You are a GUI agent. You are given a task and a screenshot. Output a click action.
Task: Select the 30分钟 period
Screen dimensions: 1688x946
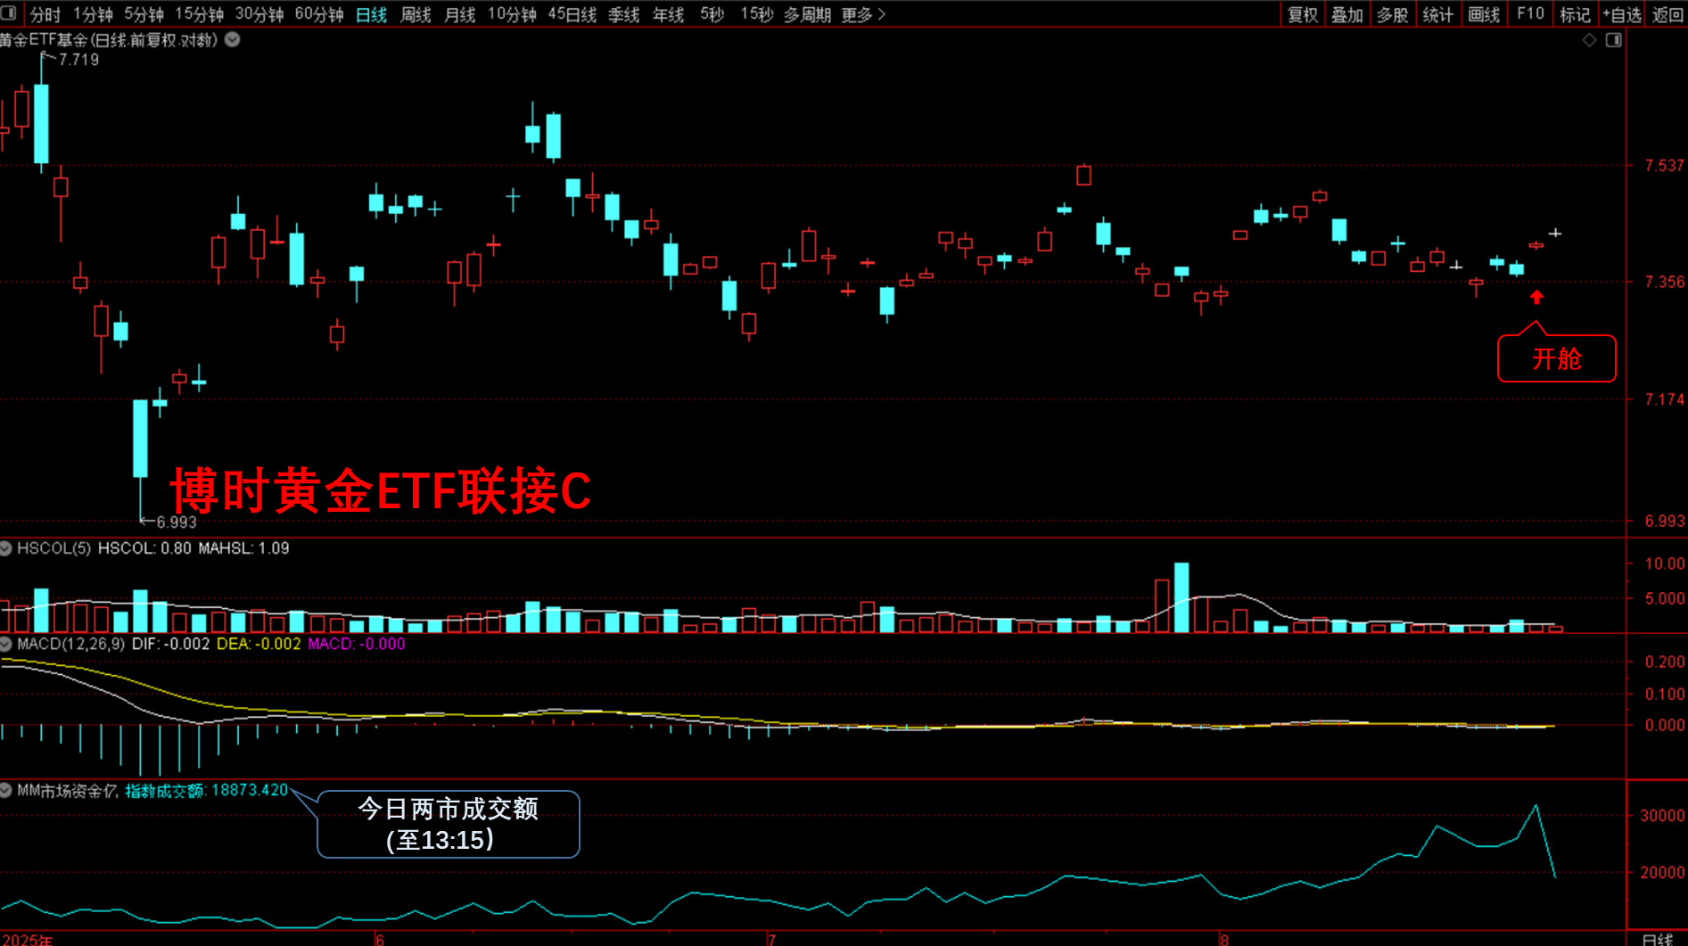(x=259, y=14)
